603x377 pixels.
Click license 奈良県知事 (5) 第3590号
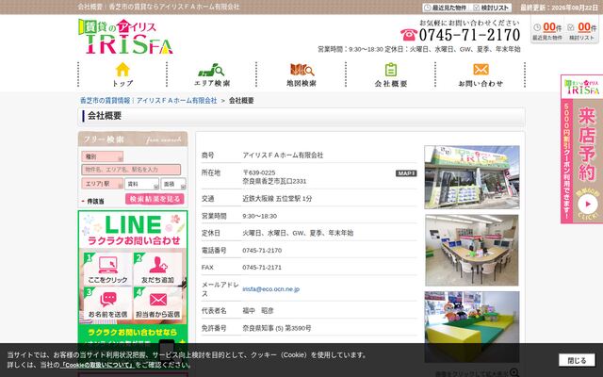click(x=276, y=328)
